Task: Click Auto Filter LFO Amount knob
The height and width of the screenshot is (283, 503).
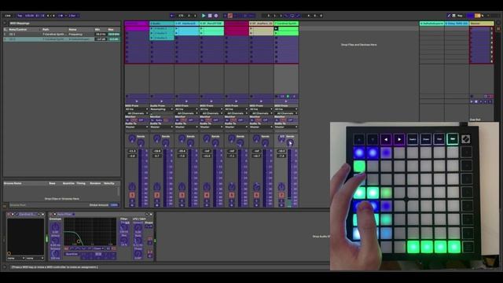Action: point(138,227)
